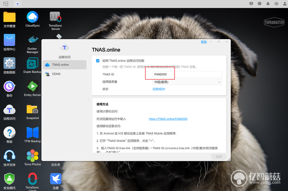
Task: Open the language globe icon
Action: click(x=276, y=4)
